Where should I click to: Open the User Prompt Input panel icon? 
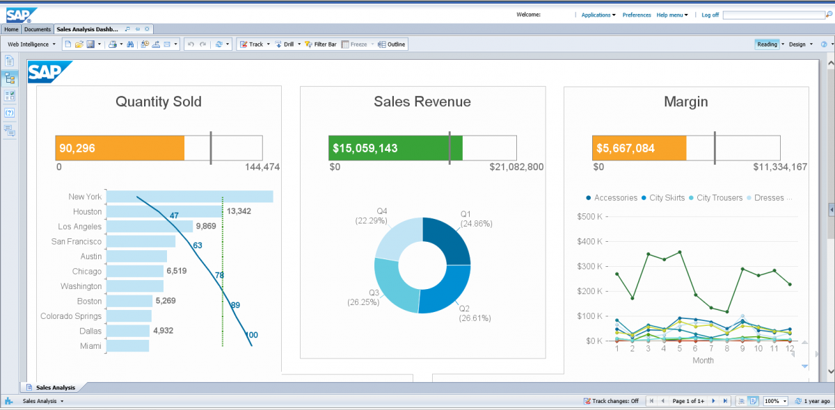click(x=10, y=113)
